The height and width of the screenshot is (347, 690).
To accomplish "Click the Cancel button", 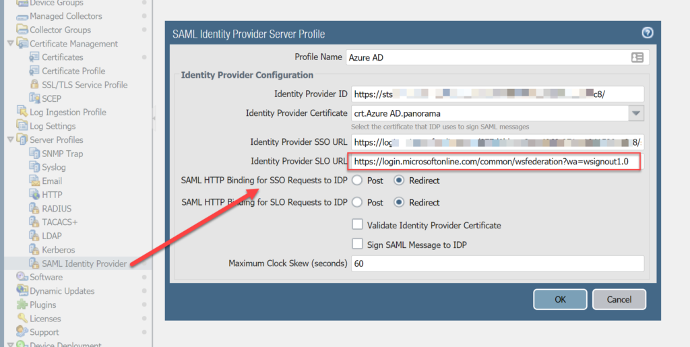I will coord(619,300).
